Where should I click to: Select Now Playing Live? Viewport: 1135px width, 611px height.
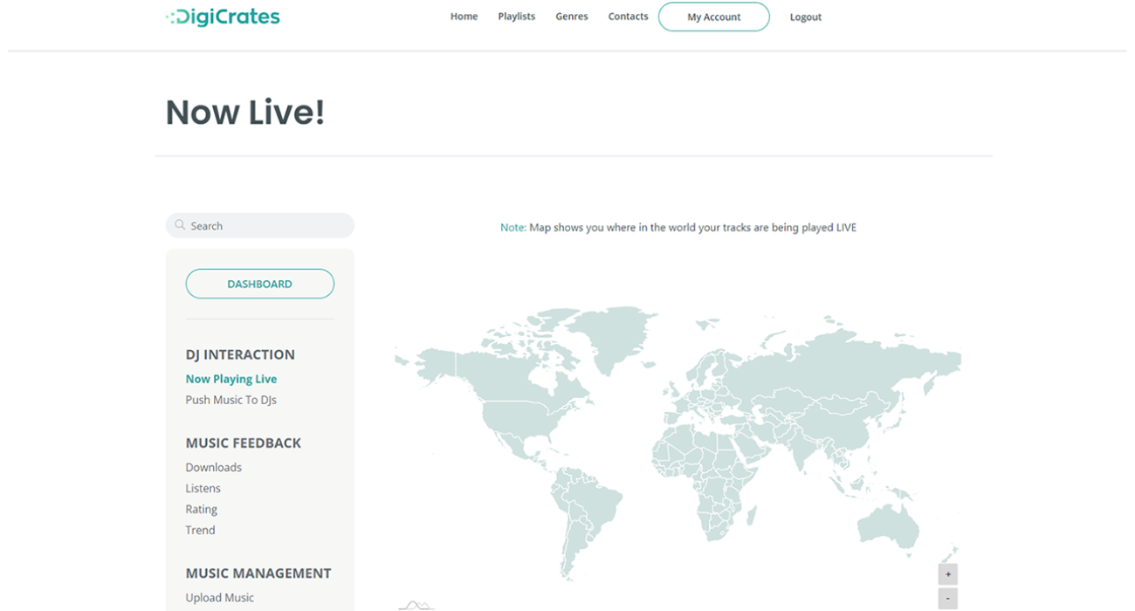tap(230, 379)
